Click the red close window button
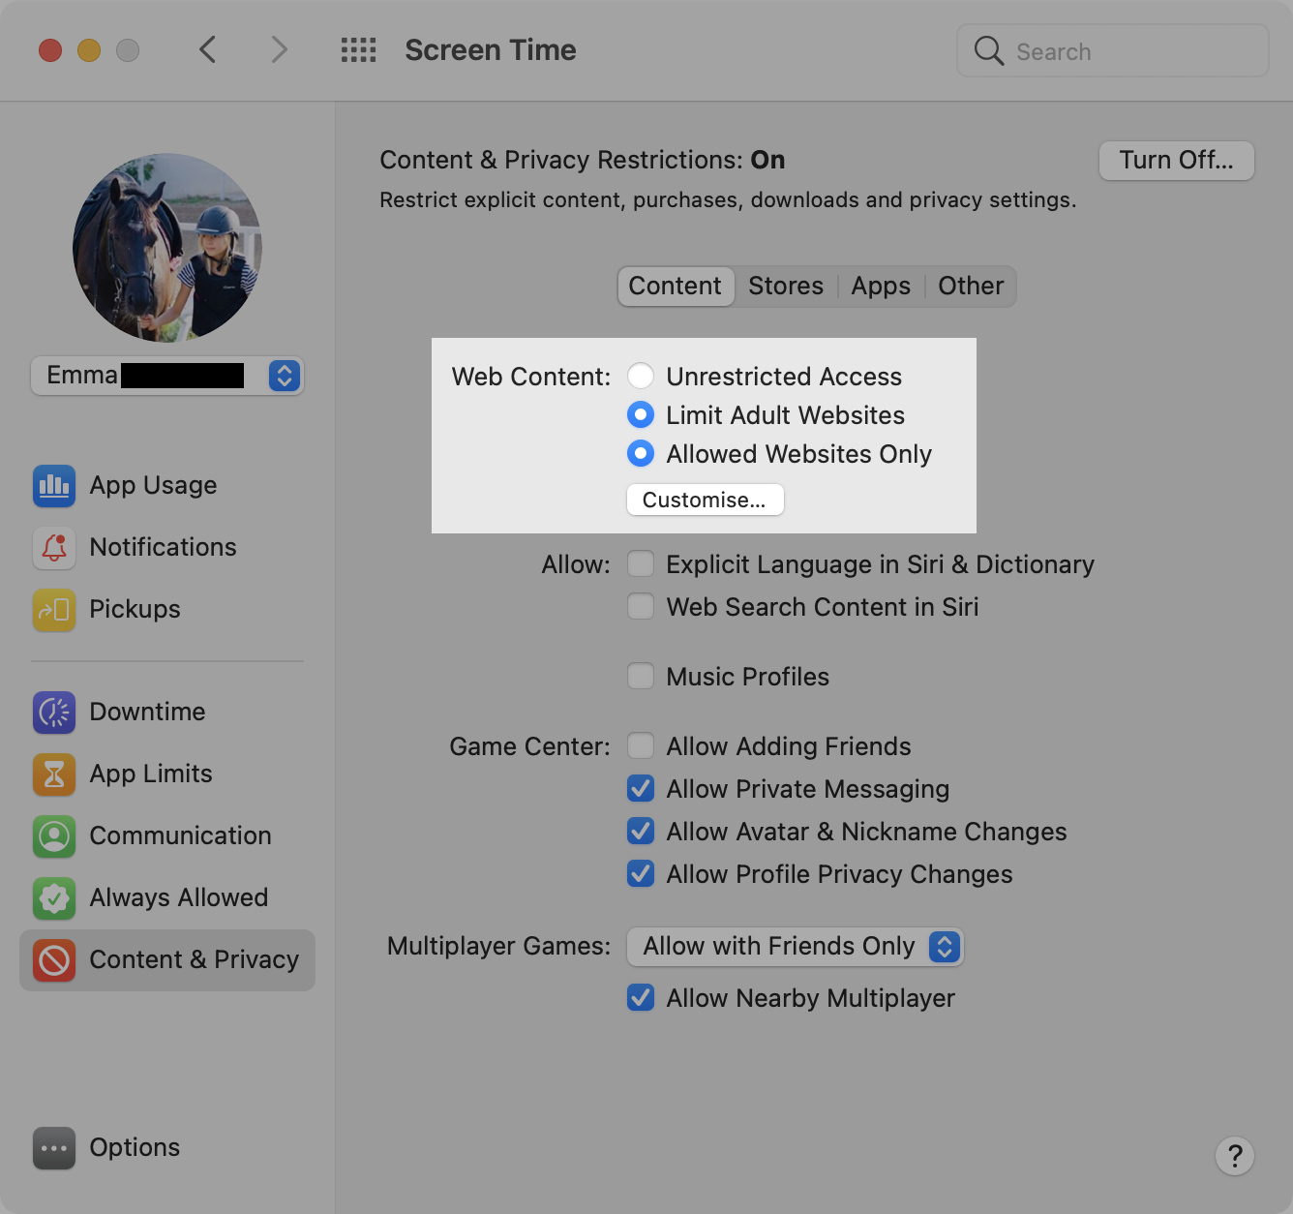 [x=50, y=50]
